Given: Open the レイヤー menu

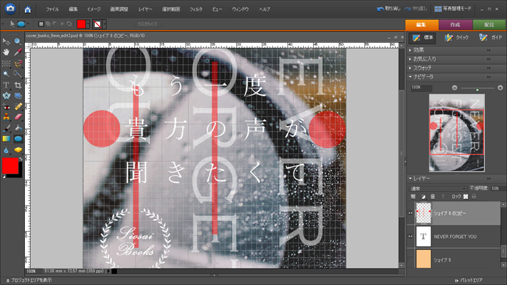Looking at the screenshot, I should click(x=145, y=9).
